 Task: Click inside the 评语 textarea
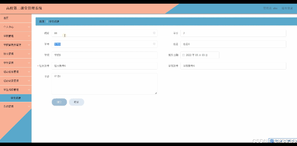[104, 84]
